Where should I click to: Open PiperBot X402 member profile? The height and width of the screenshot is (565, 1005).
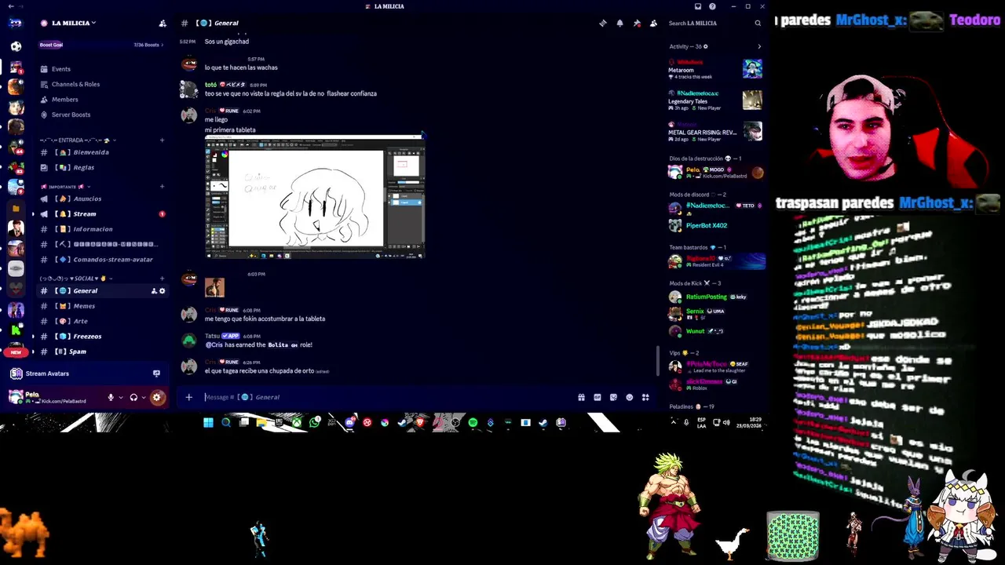tap(714, 225)
